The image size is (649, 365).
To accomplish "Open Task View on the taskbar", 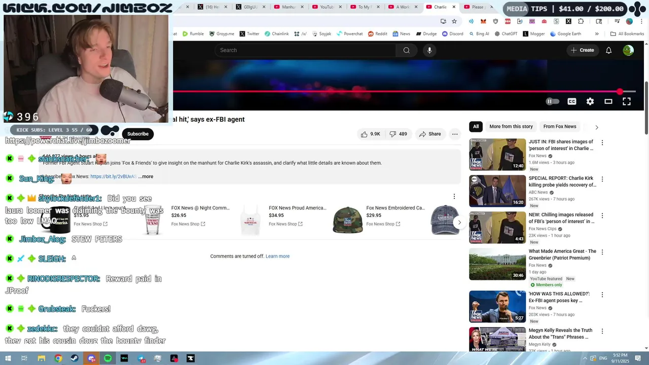I will pyautogui.click(x=24, y=358).
